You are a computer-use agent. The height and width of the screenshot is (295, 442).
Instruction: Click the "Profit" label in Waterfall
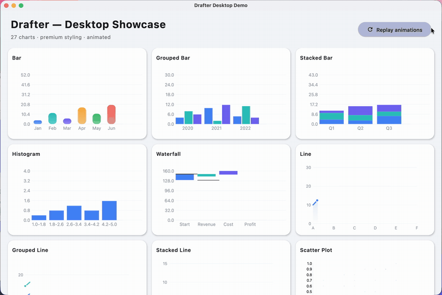[x=250, y=224]
